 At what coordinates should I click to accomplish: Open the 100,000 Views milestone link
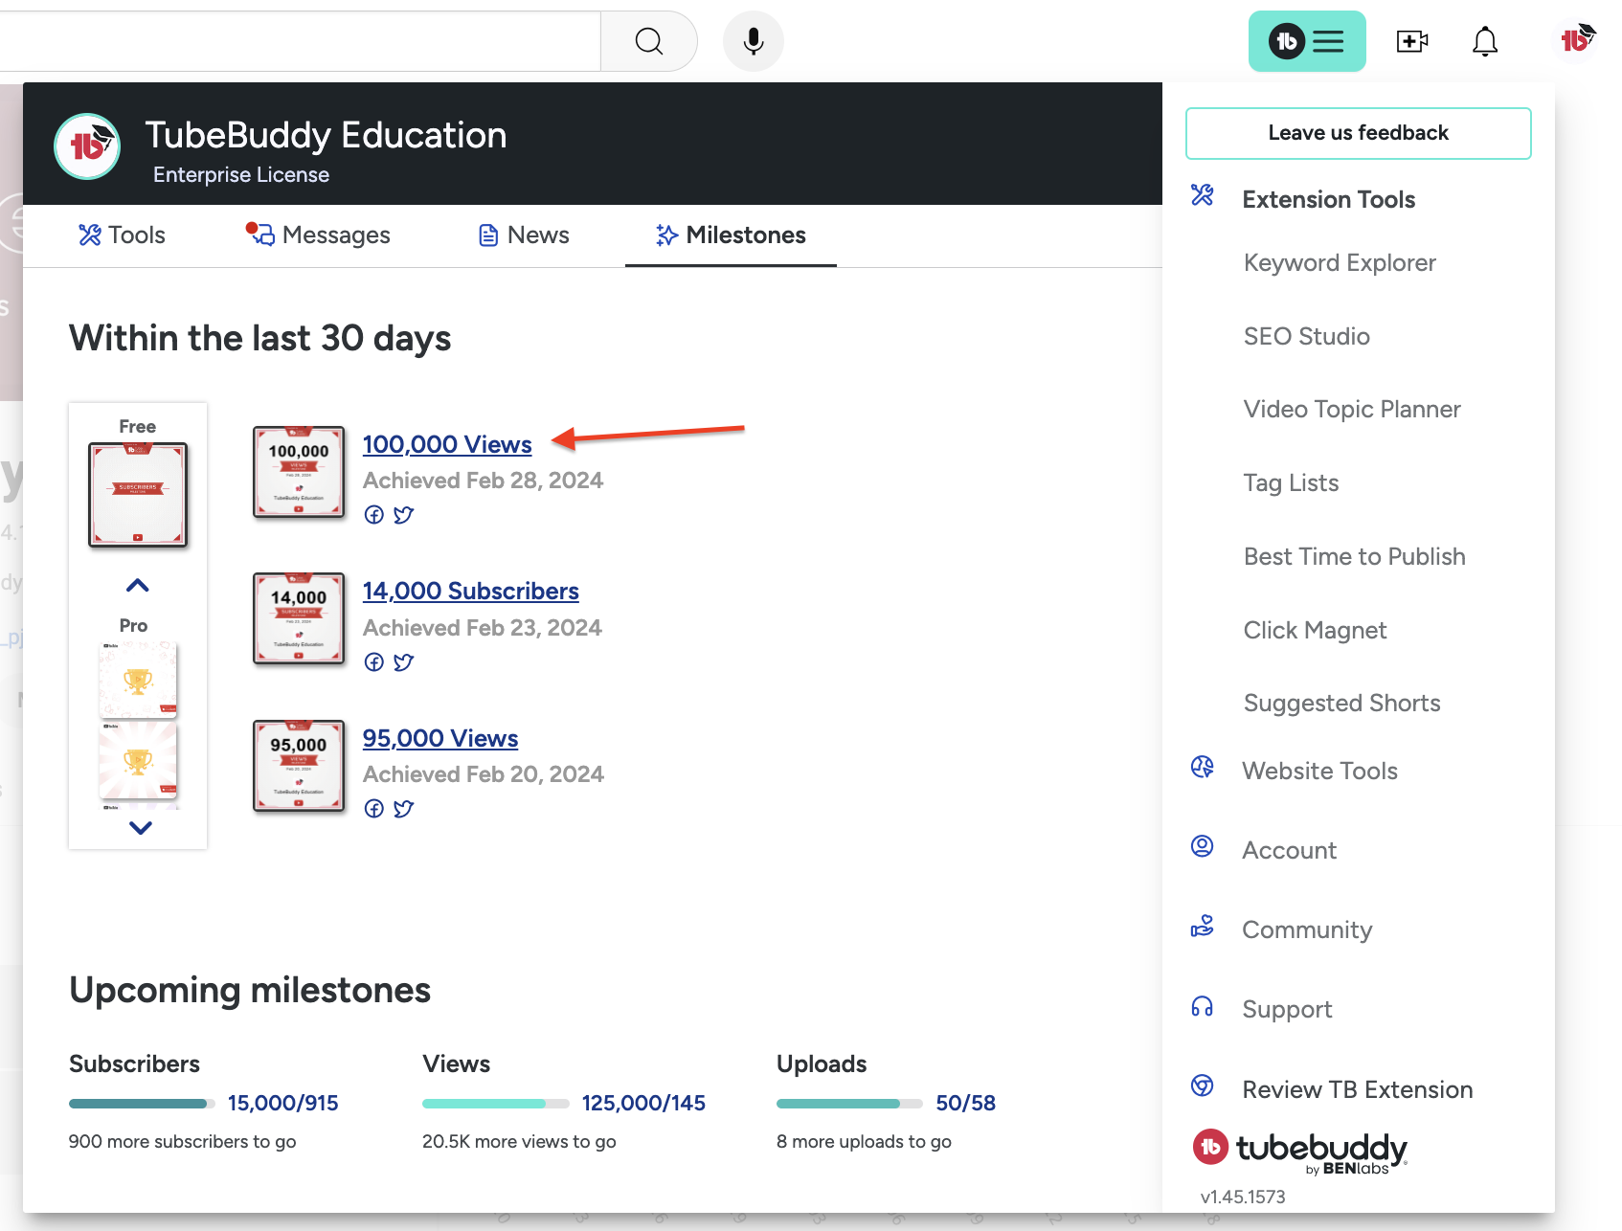[x=447, y=445]
